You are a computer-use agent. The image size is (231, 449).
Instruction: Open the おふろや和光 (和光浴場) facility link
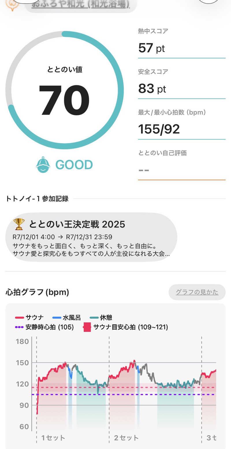pyautogui.click(x=80, y=5)
